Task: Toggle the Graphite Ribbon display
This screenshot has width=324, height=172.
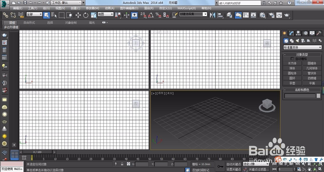Action: pyautogui.click(x=238, y=15)
